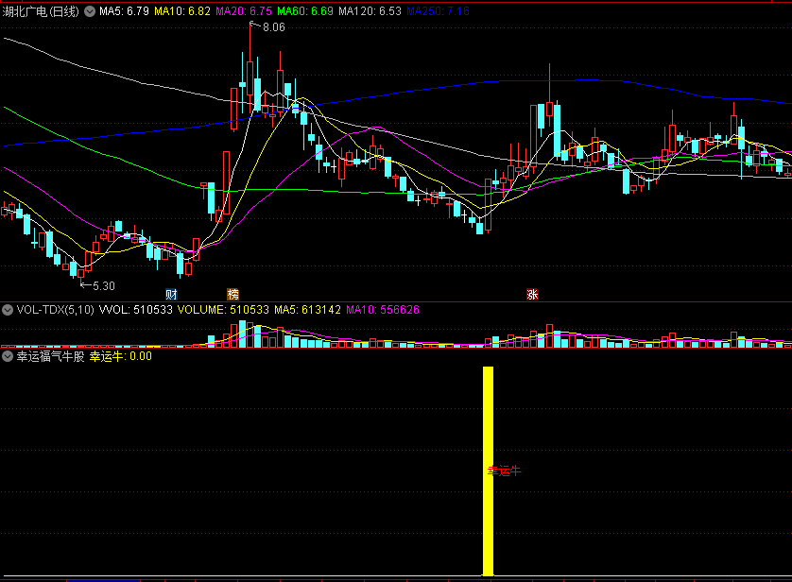792x582 pixels.
Task: Select the volume MA5: 613142 label
Action: (x=307, y=310)
